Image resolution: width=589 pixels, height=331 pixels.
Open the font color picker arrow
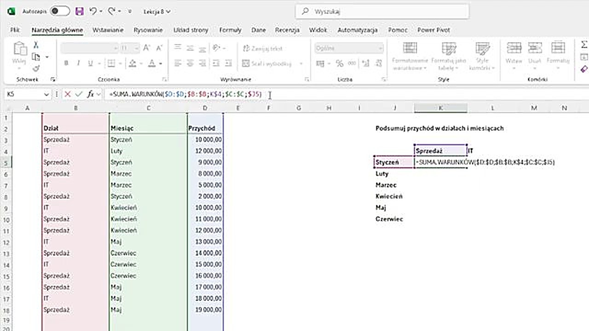[161, 63]
